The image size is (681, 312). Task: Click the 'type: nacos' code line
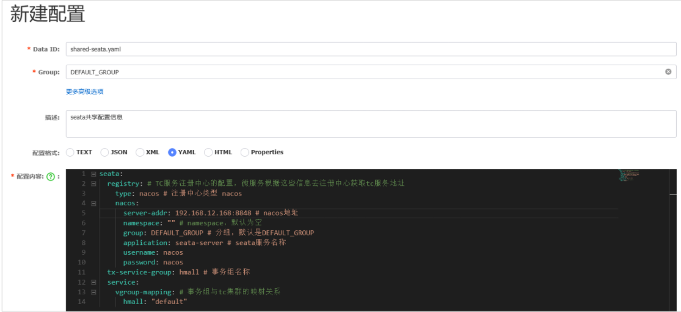tap(178, 194)
